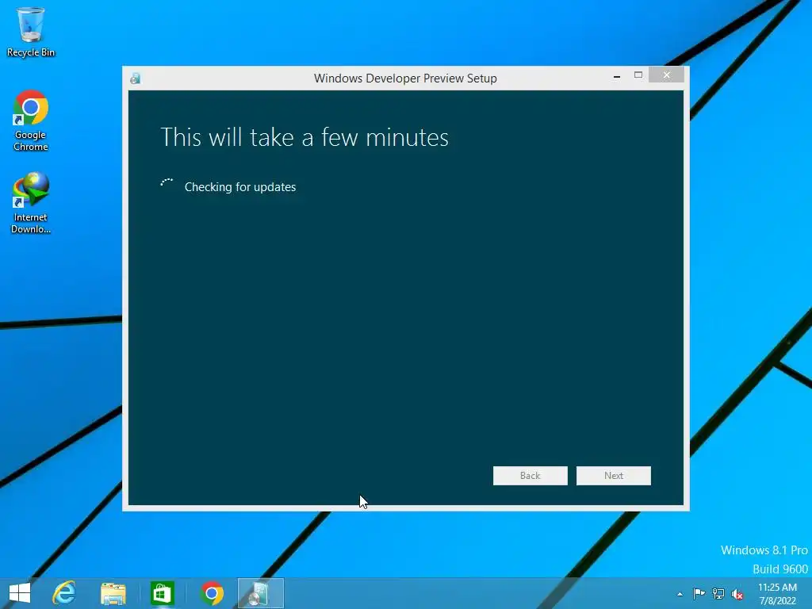Click the 'This will take a few minutes' heading

304,137
